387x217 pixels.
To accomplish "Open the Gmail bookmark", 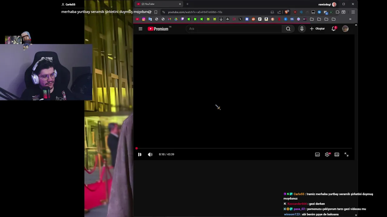I will coord(169,19).
